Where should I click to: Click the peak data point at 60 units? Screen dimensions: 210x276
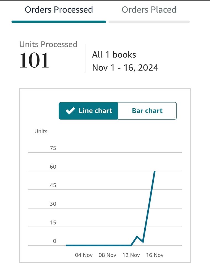click(x=155, y=171)
